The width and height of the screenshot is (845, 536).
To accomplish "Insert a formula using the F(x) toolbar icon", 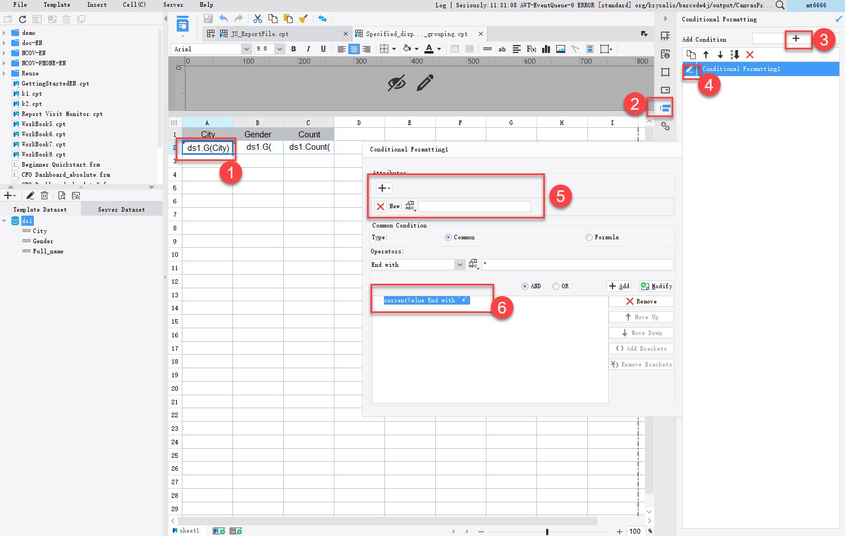I will (531, 49).
